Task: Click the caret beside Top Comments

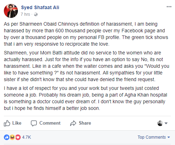Action: [169, 137]
